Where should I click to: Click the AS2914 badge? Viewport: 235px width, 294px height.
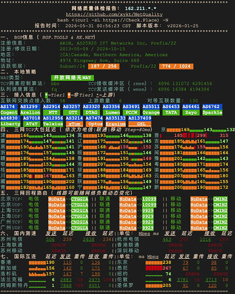click(52, 106)
